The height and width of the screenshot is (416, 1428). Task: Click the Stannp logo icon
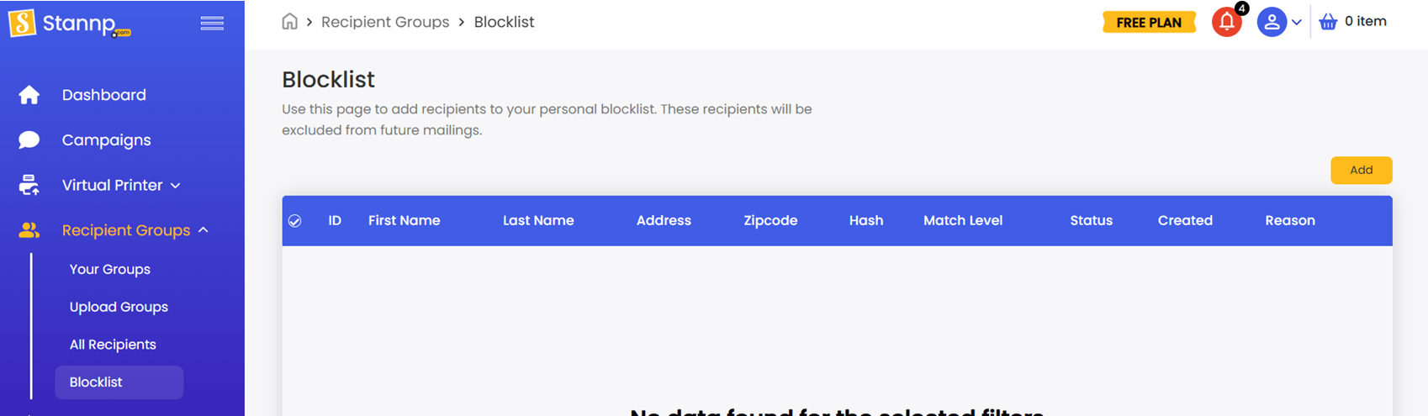(23, 23)
